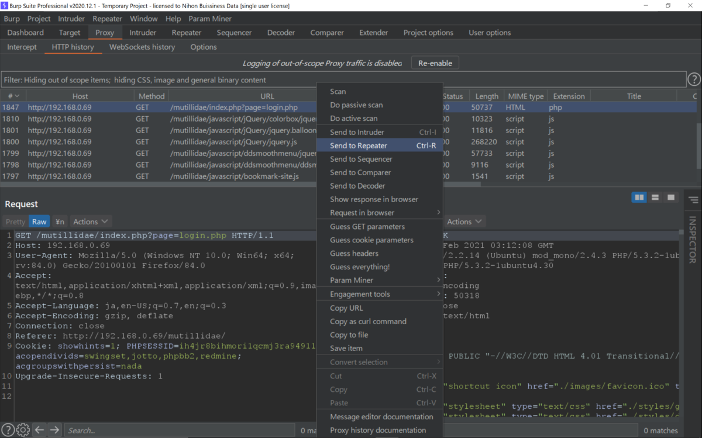Viewport: 702px width, 438px height.
Task: Open the Project menu
Action: pyautogui.click(x=39, y=19)
